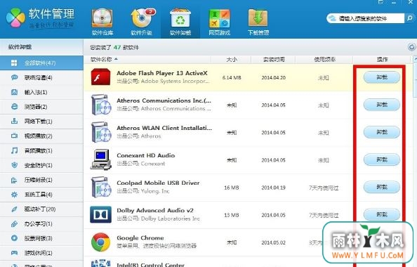Select the Google Chrome row title

[140, 237]
